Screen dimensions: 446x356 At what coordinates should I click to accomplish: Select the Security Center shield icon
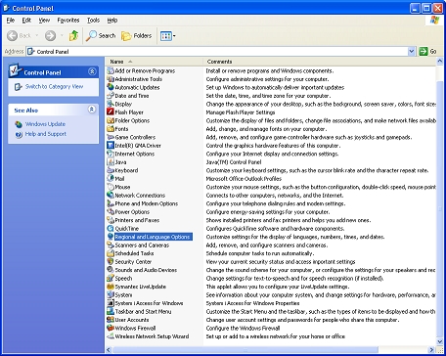point(111,262)
